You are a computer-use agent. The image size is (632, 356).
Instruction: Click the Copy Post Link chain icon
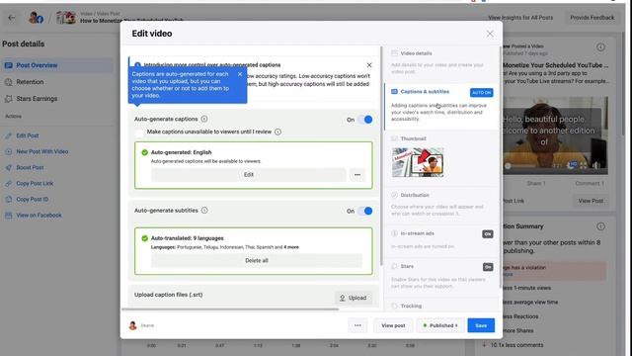pyautogui.click(x=9, y=183)
